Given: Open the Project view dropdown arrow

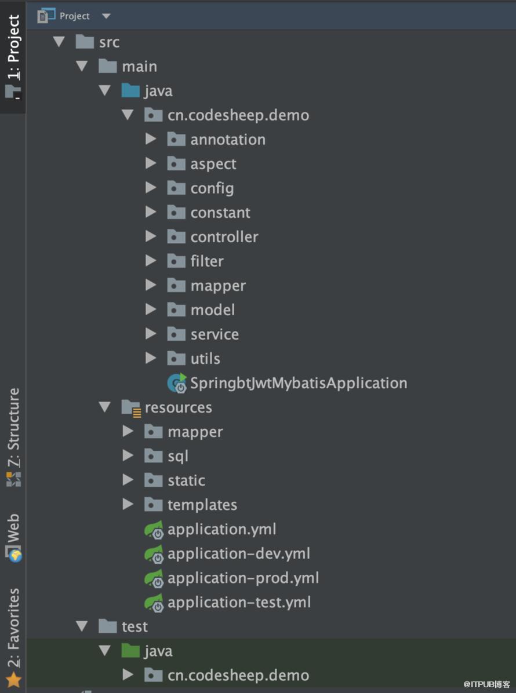Looking at the screenshot, I should (x=106, y=16).
